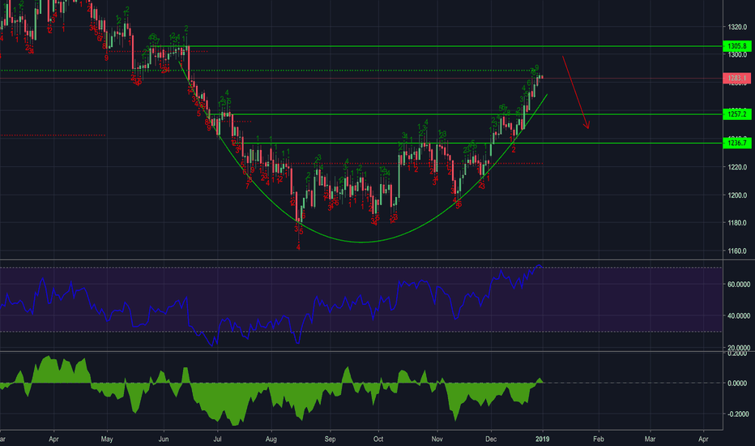Click the 1283.1 current price label

point(737,78)
